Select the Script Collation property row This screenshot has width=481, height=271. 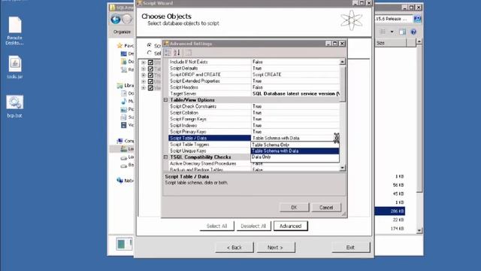pos(254,113)
